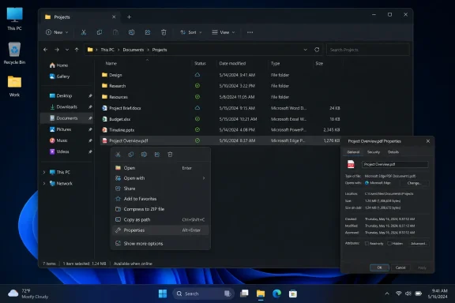Click the Advanced attributes button
The height and width of the screenshot is (303, 455).
[x=419, y=244]
